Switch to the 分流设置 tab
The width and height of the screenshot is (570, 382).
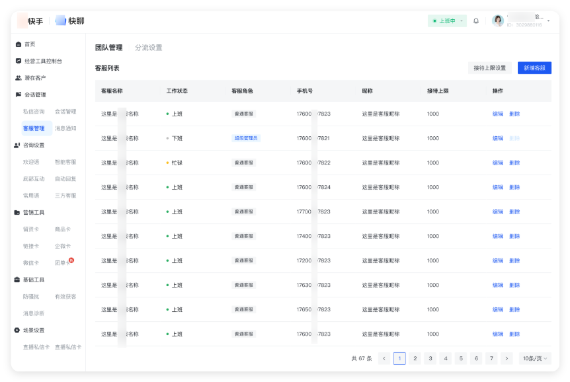click(x=148, y=48)
